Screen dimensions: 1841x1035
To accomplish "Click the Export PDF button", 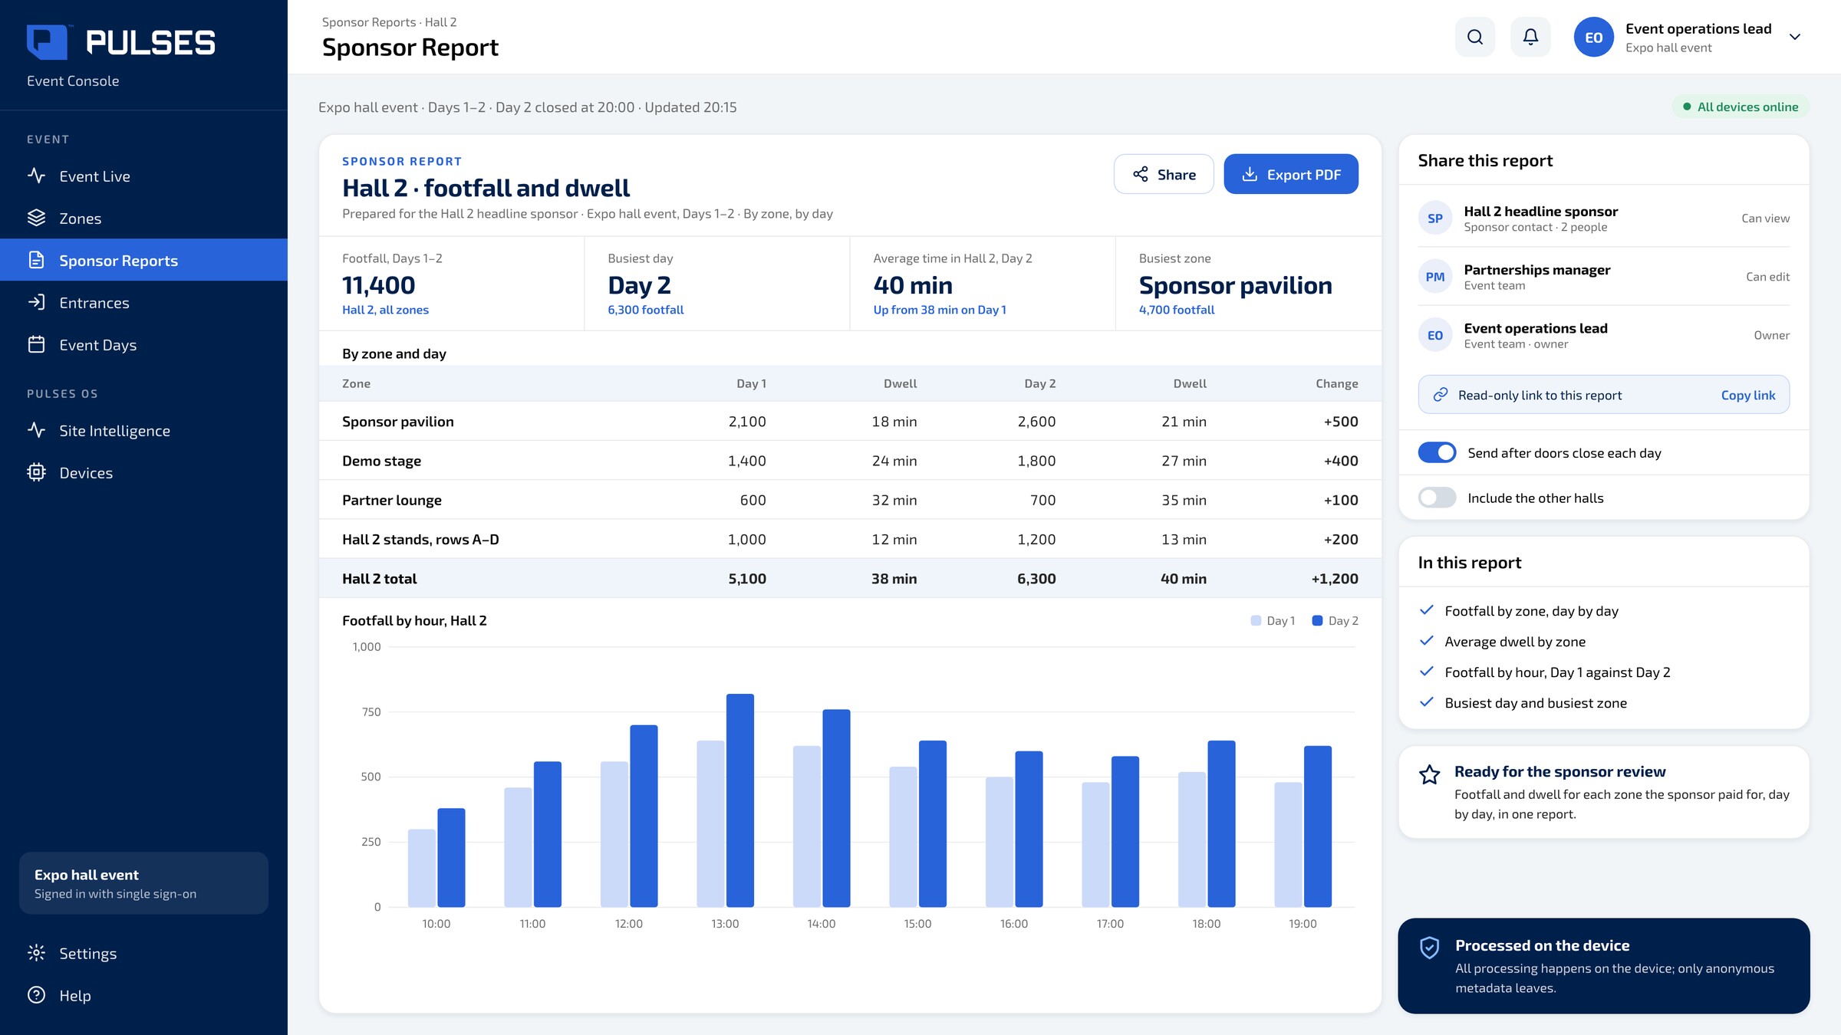I will tap(1291, 174).
